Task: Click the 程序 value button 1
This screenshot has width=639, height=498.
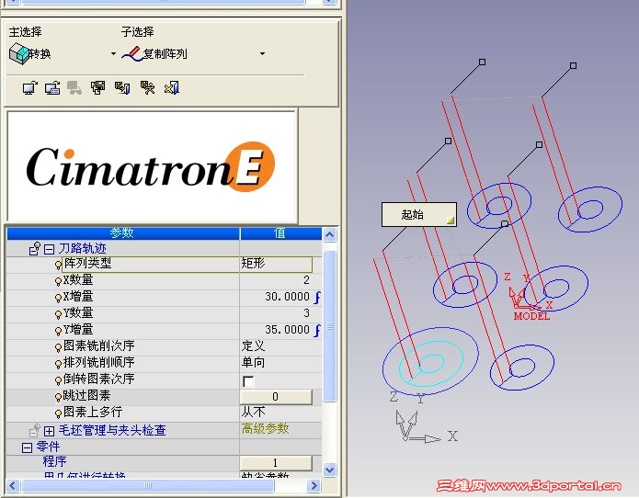Action: tap(276, 463)
